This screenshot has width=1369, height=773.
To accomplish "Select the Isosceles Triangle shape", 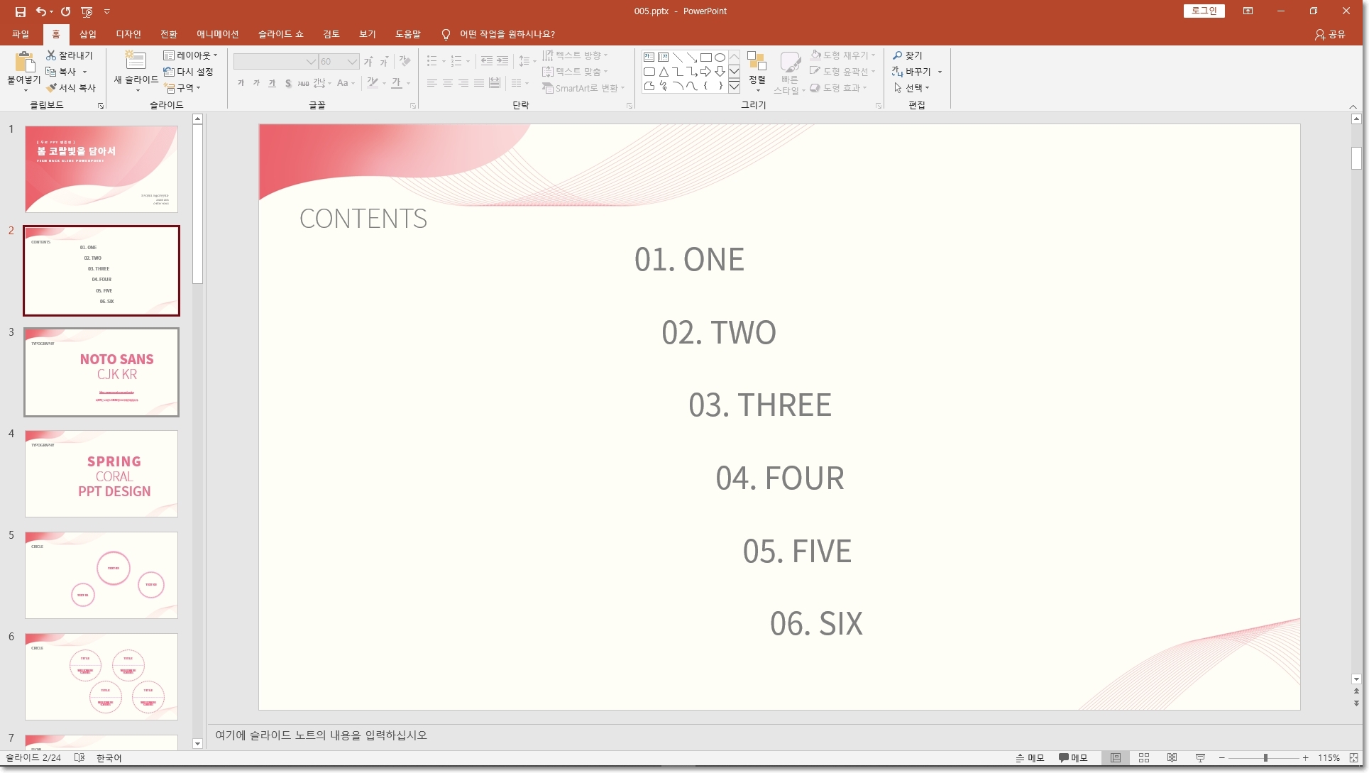I will point(663,72).
